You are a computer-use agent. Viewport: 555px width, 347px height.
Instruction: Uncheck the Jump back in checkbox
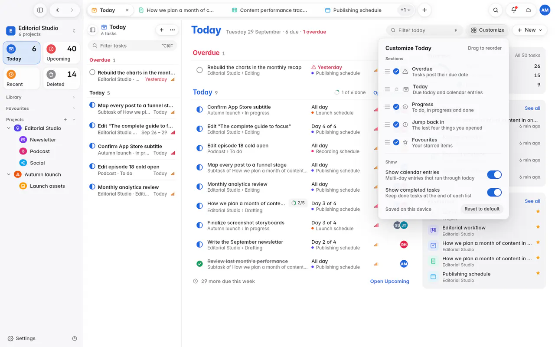point(396,124)
